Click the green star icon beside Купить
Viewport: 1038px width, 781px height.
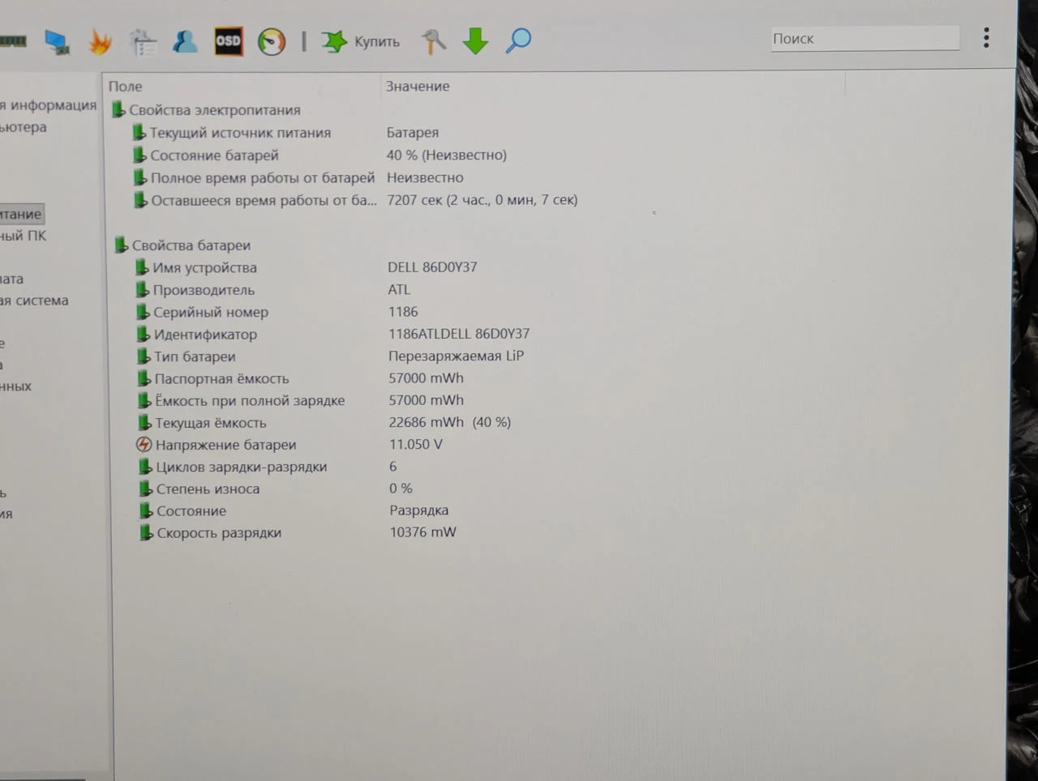[333, 41]
